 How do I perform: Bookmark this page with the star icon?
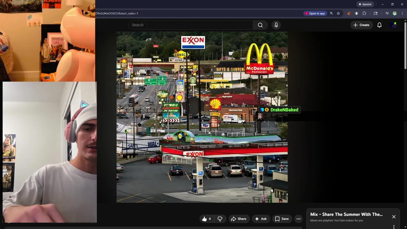pos(338,13)
